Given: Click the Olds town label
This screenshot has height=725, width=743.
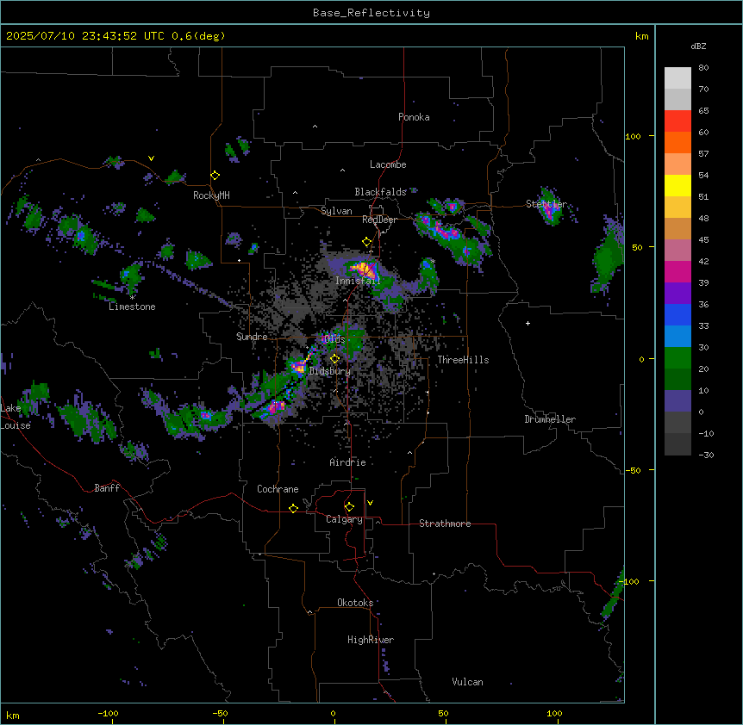Looking at the screenshot, I should [x=334, y=339].
